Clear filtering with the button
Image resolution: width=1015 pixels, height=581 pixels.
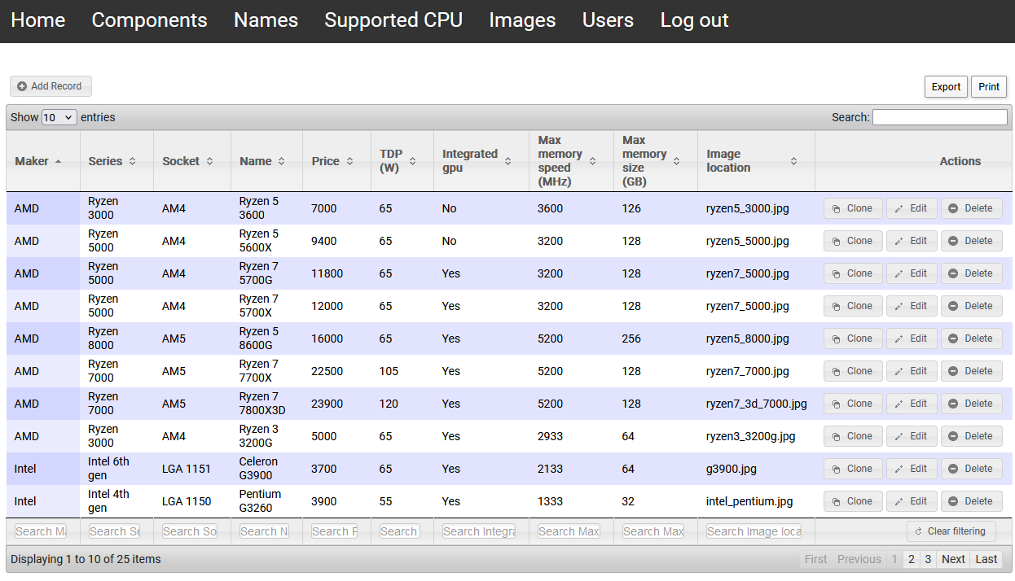point(951,531)
